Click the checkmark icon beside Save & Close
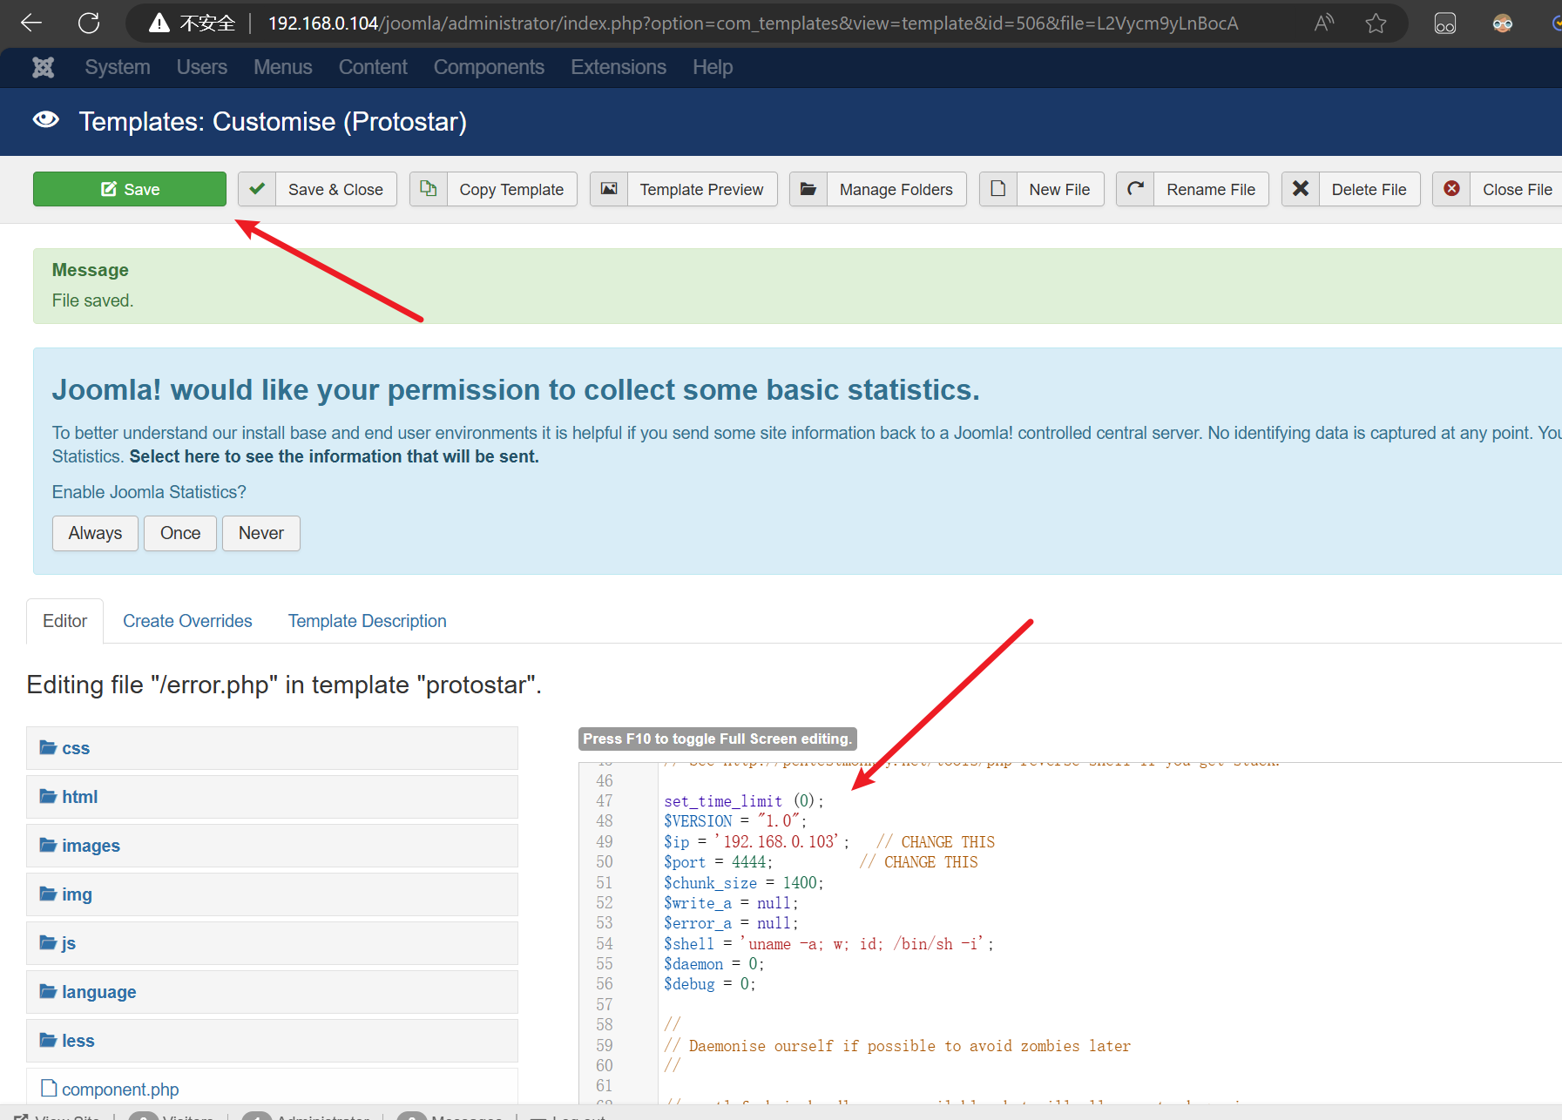Viewport: 1562px width, 1120px height. pos(257,189)
